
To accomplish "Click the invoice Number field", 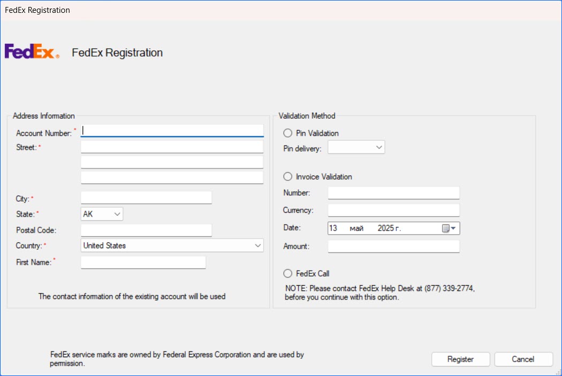I will click(x=394, y=193).
